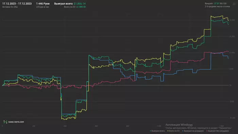This screenshot has height=134, width=238.
Task: Click the "Выиграл без шоудауна" legend label
Action: (x=218, y=131)
